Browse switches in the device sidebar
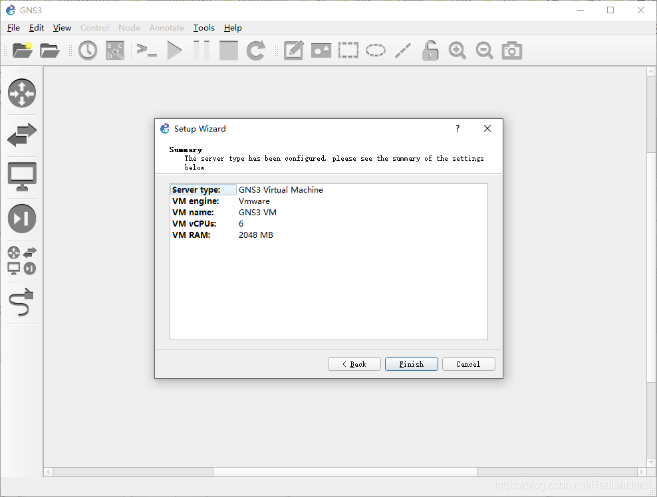657x497 pixels. 22,135
